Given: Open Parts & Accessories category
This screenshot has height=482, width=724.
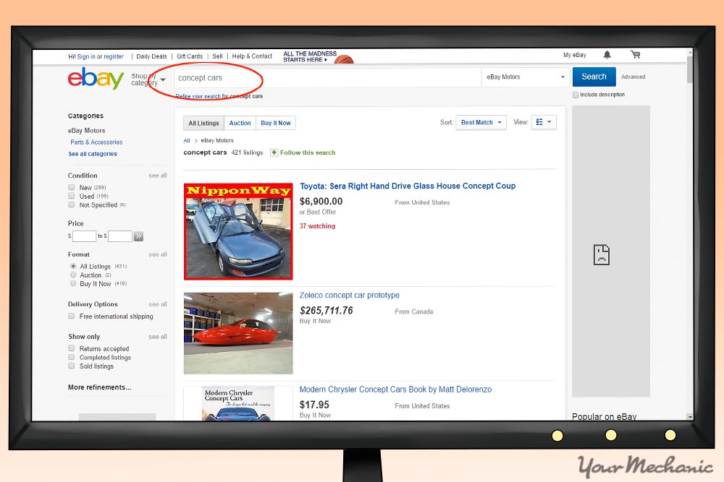Looking at the screenshot, I should pos(96,142).
